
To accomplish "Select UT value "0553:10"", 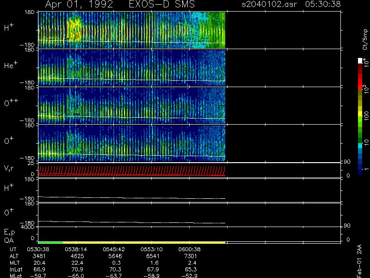I will [152, 249].
